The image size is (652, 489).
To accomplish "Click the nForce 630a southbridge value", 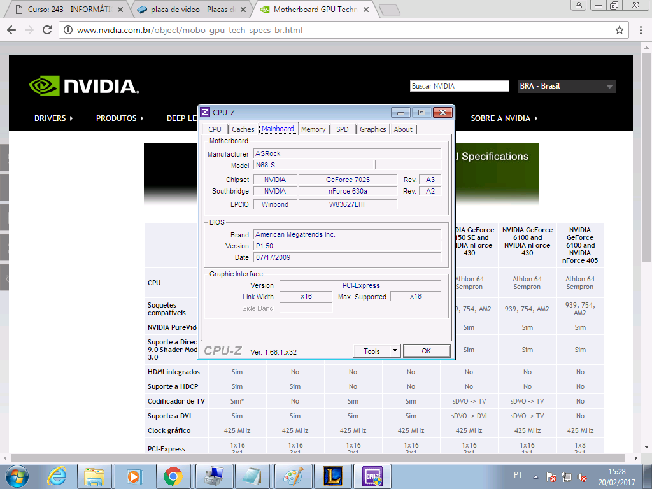I will (348, 191).
